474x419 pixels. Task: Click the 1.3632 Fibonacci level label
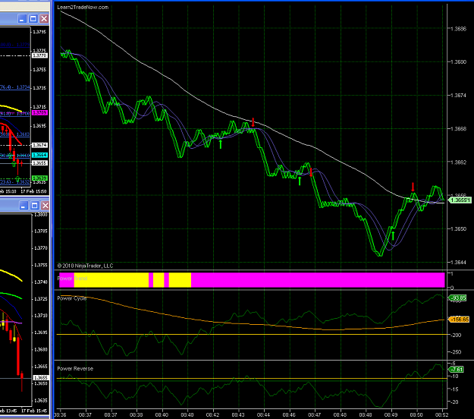click(x=23, y=182)
